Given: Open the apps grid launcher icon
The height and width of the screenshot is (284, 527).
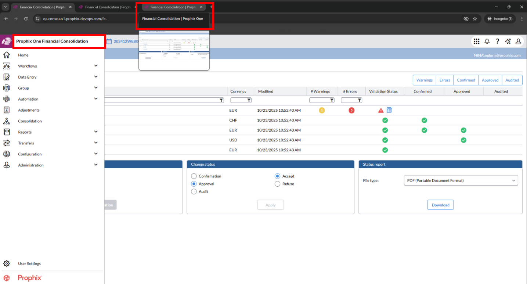Looking at the screenshot, I should click(x=476, y=42).
